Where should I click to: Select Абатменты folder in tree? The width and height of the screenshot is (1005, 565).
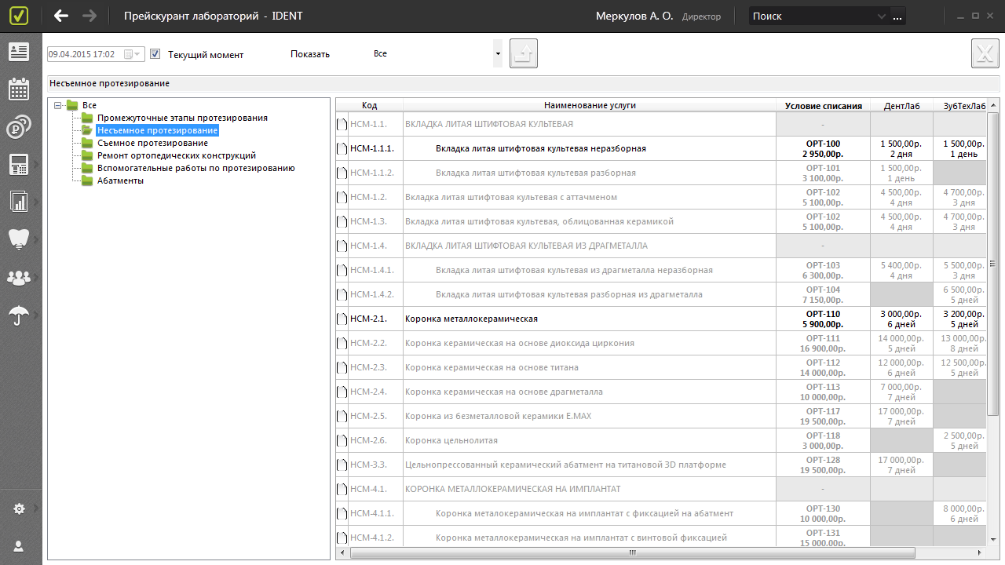click(120, 180)
